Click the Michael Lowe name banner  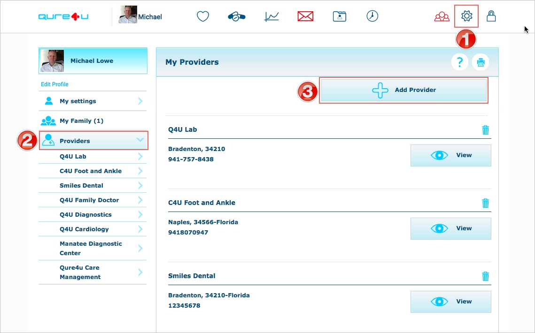click(x=93, y=61)
